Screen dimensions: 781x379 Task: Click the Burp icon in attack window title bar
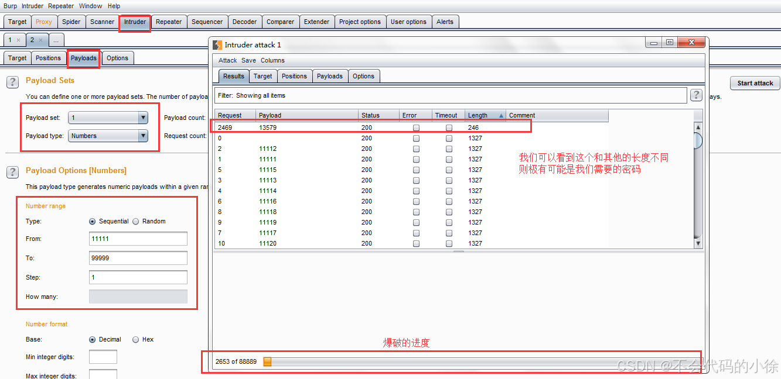point(219,43)
